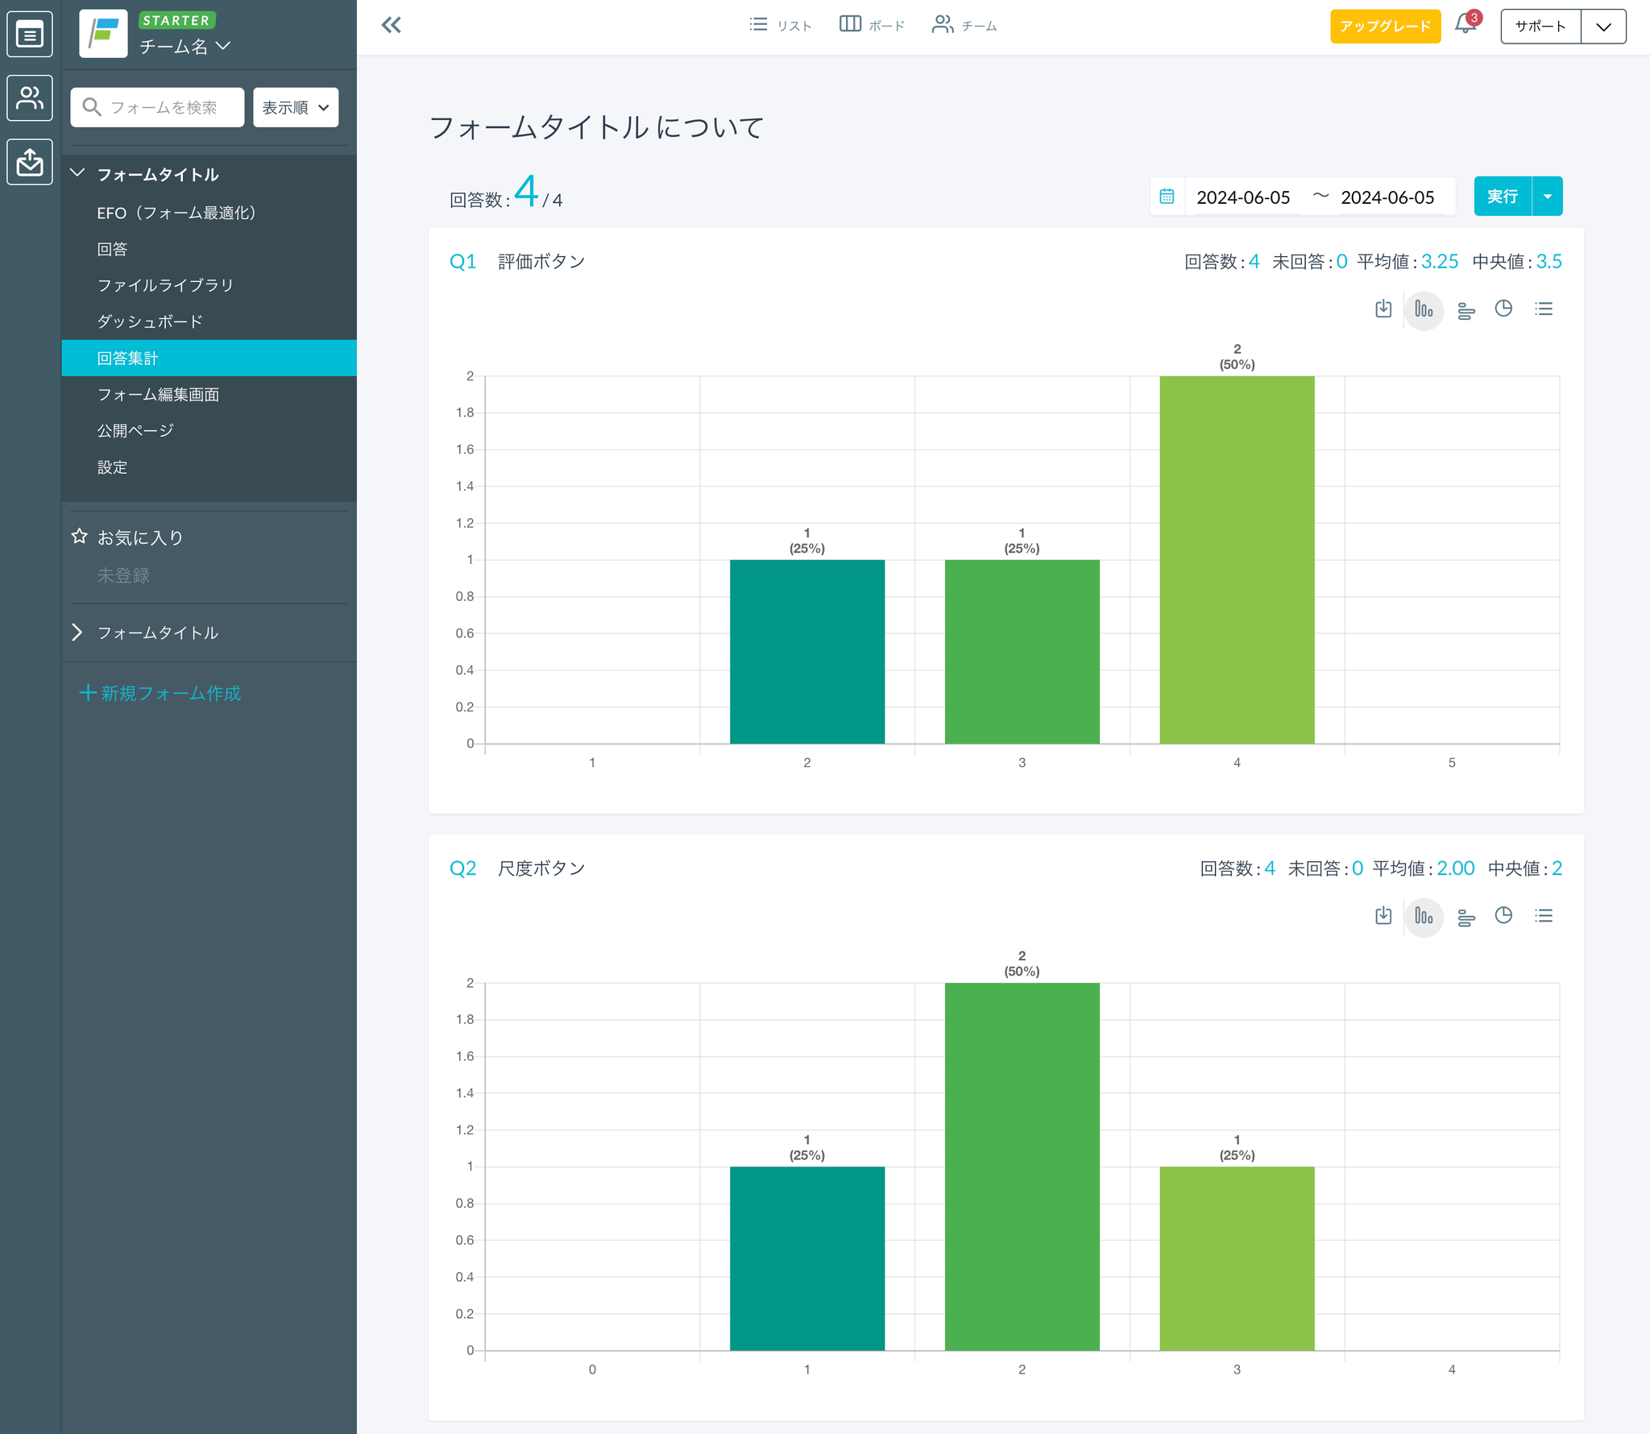
Task: Switch Q1 to pie chart view
Action: point(1503,309)
